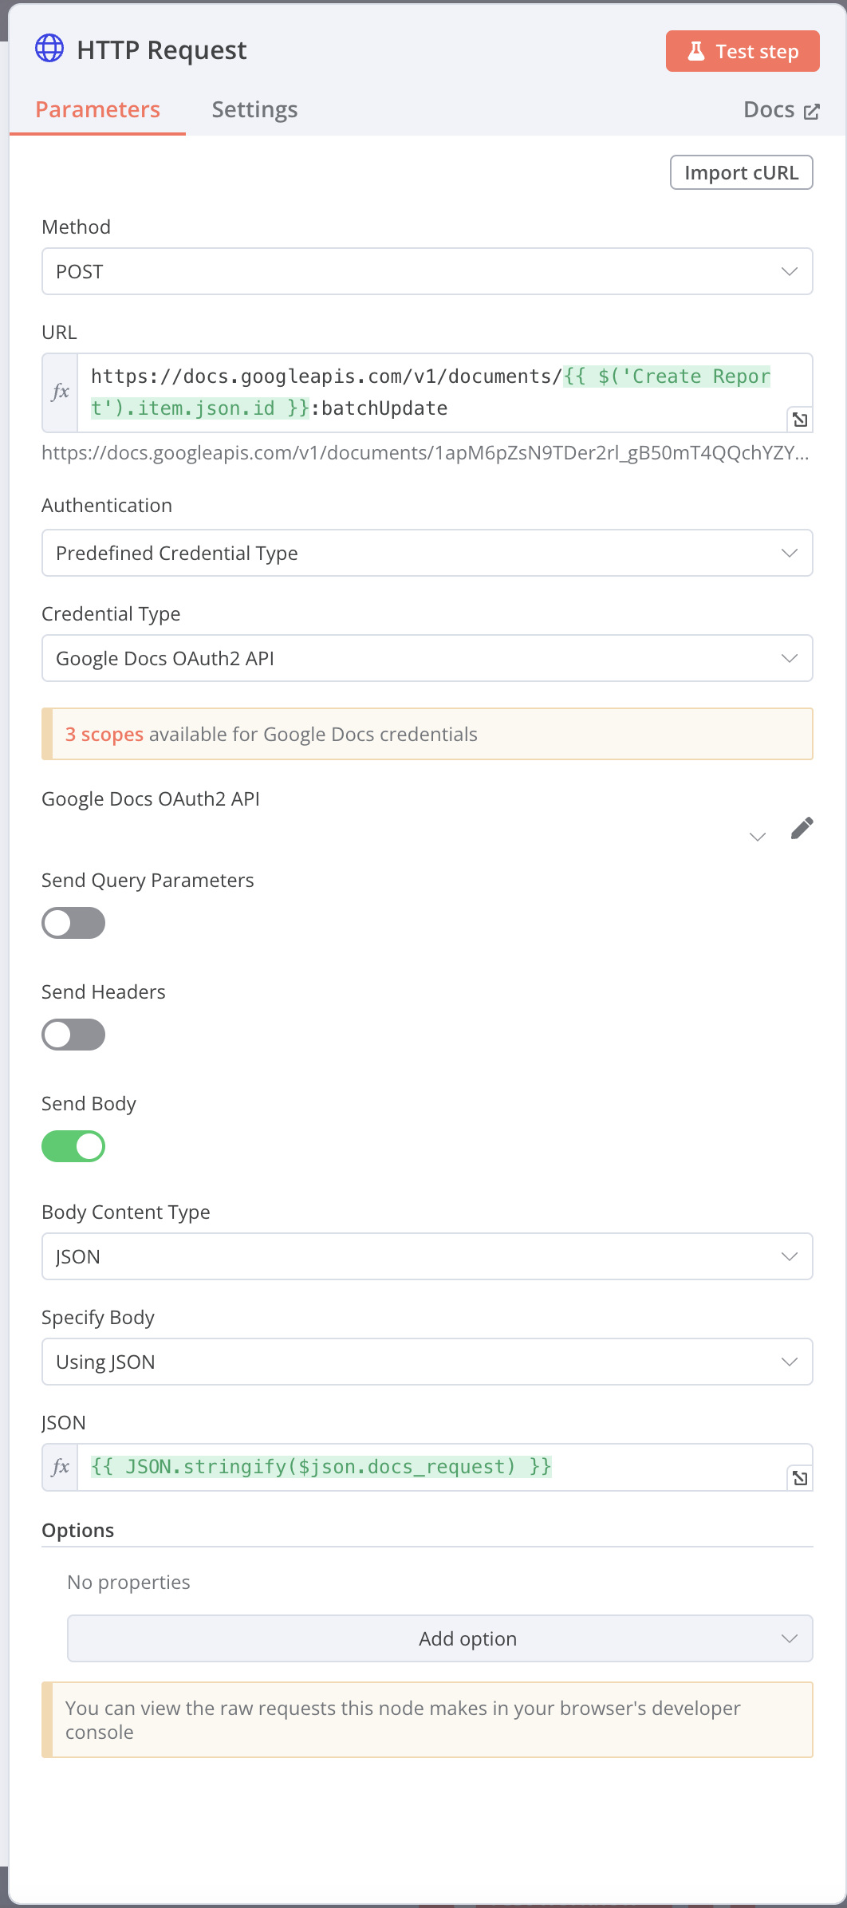
Task: Click into the URL input field
Action: tap(431, 392)
